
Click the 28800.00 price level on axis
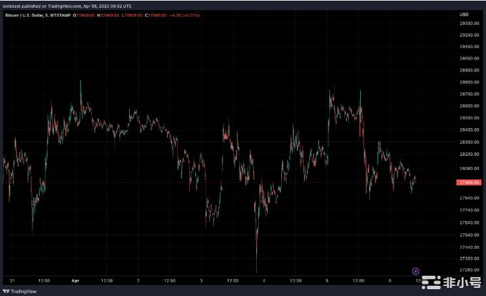tap(468, 82)
